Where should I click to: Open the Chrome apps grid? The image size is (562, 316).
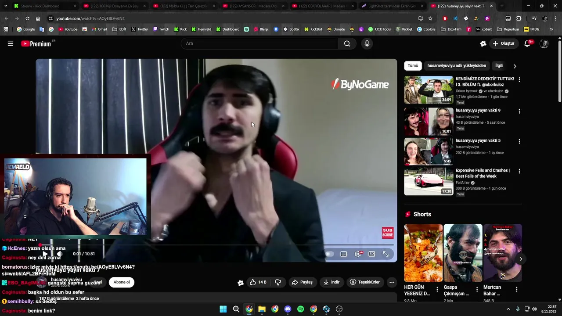[x=6, y=29]
